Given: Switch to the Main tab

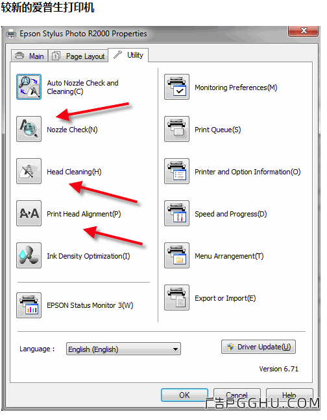Looking at the screenshot, I should 29,56.
